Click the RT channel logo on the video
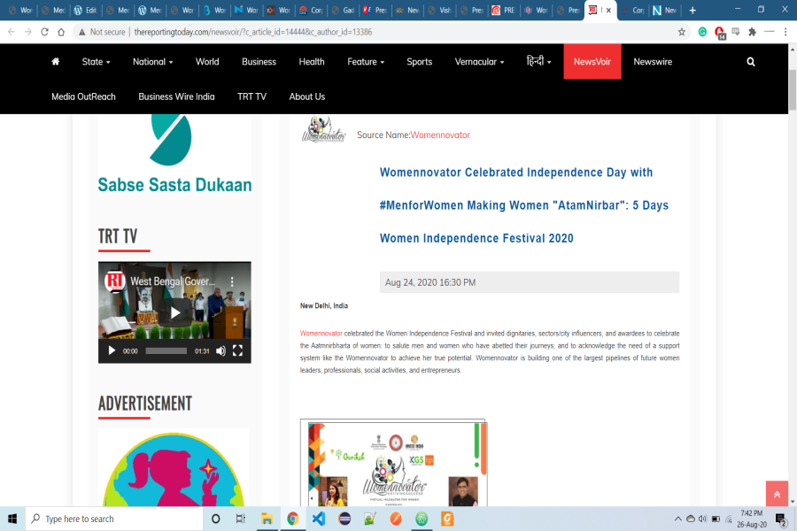Screen dimensions: 797x531 tap(115, 281)
